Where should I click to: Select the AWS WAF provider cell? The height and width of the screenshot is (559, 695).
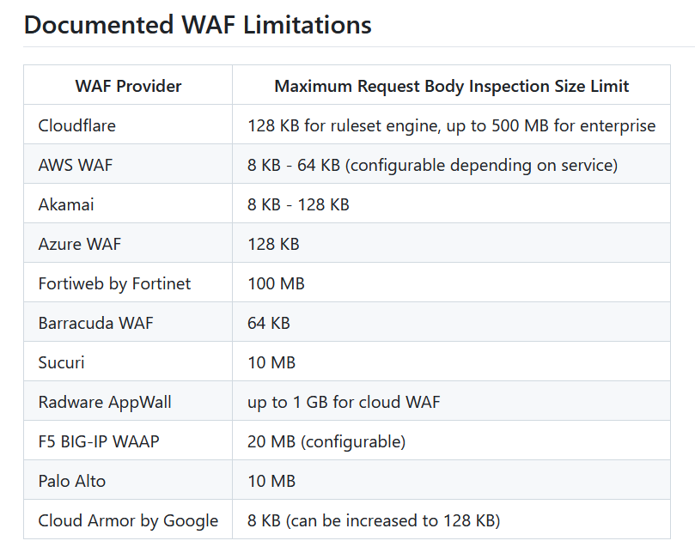(x=77, y=165)
